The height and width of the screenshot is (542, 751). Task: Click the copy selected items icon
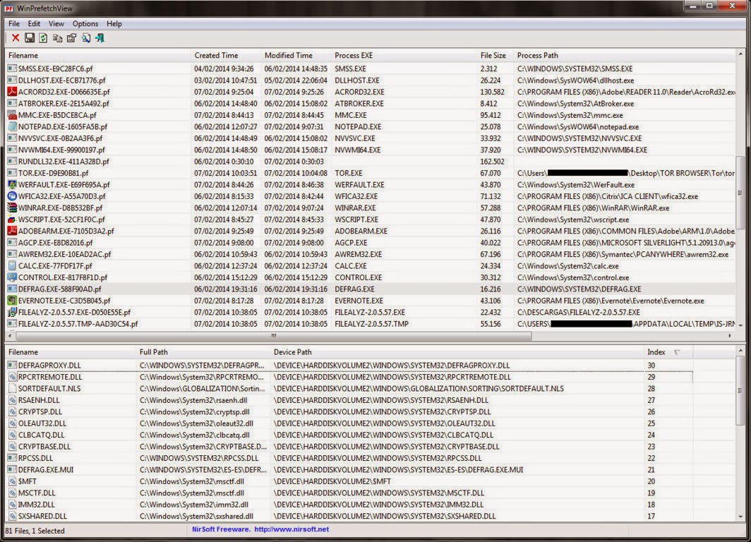tap(57, 38)
